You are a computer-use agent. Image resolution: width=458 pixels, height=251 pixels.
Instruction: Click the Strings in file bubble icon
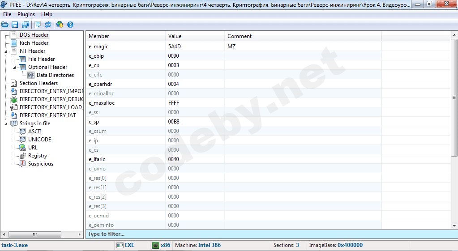point(13,124)
